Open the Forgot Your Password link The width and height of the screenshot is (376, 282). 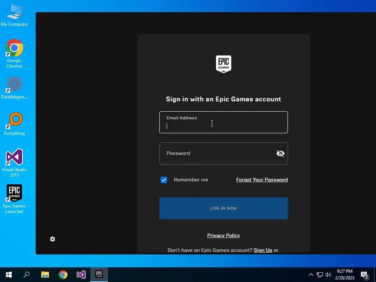(262, 180)
